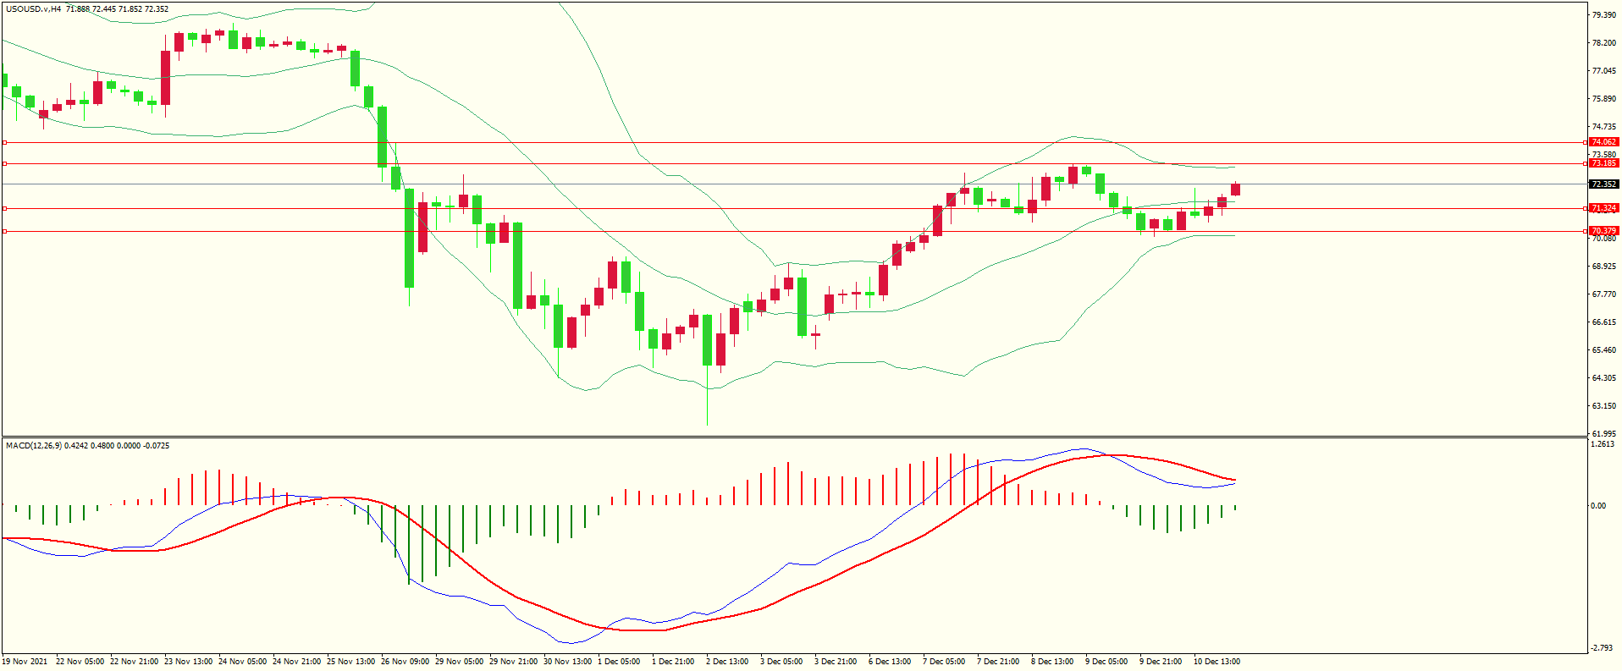Click the 7 Dec 05:00 time label
This screenshot has height=671, width=1622.
(944, 662)
